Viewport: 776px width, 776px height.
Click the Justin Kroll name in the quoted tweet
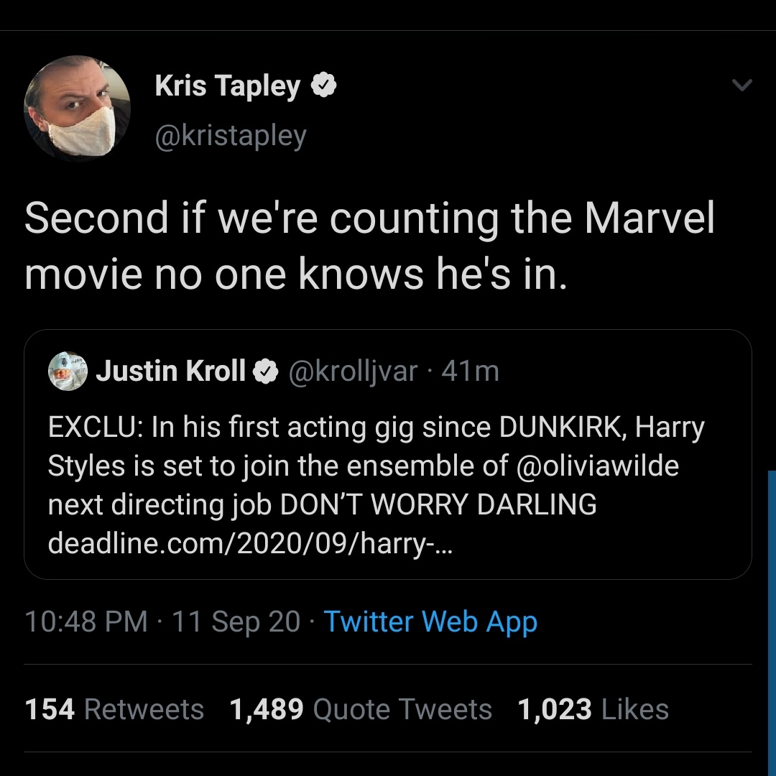[170, 371]
